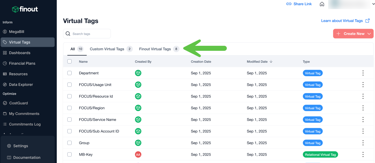375x163 pixels.
Task: Open Documentation from the sidebar
Action: click(27, 157)
